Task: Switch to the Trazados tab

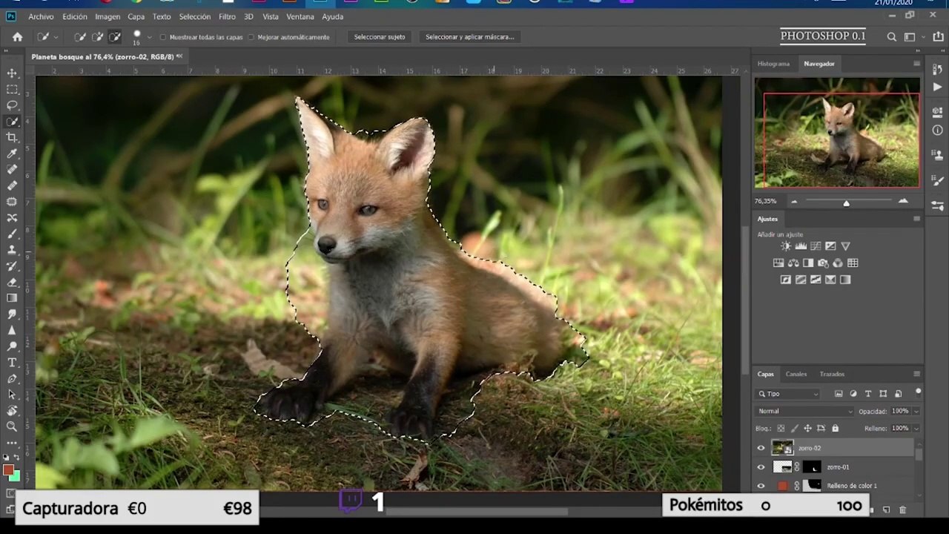Action: tap(832, 374)
